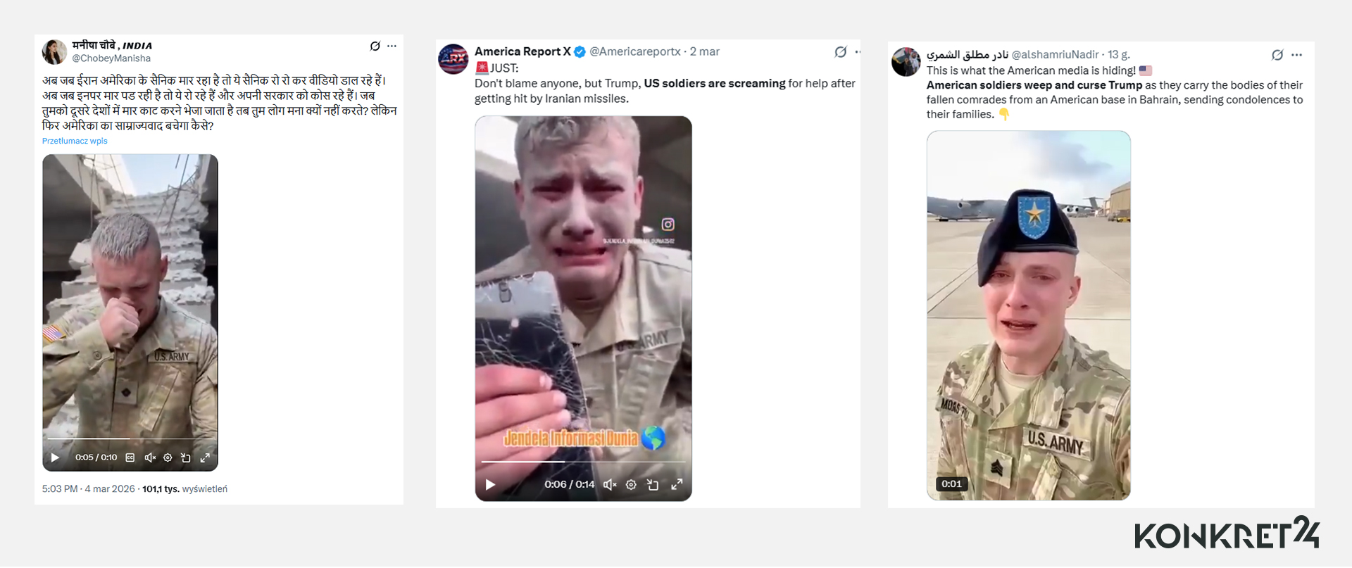Open the @Americareportx profile handle
The width and height of the screenshot is (1352, 568).
coord(634,52)
